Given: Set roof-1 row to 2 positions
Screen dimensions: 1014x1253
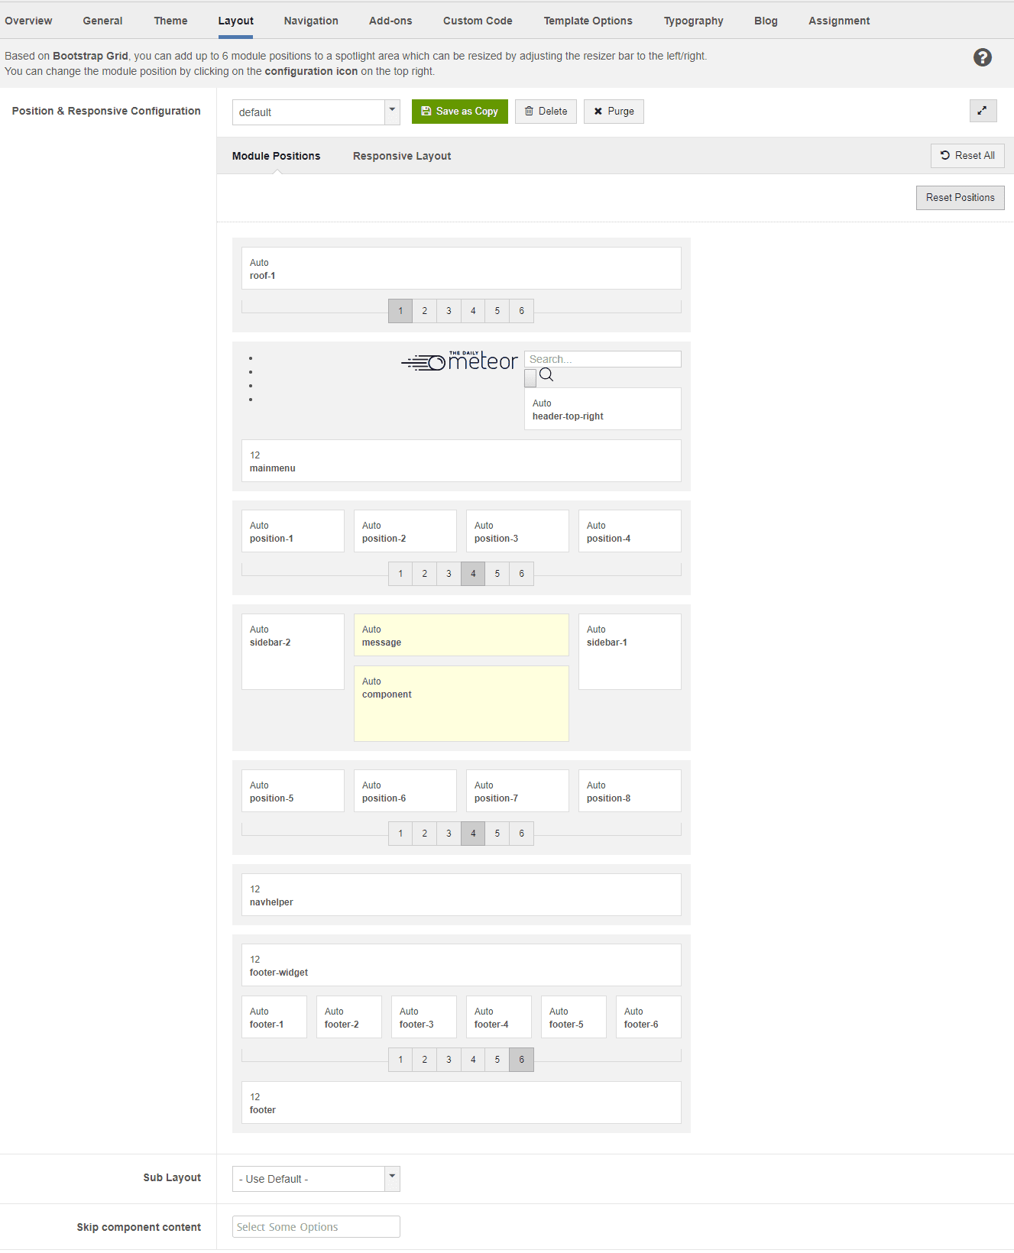Looking at the screenshot, I should pyautogui.click(x=425, y=311).
